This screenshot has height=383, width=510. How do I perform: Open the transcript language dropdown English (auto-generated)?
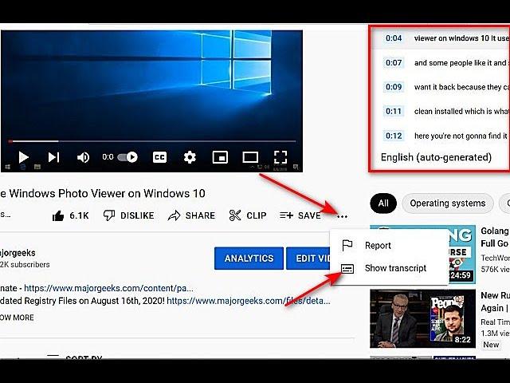click(x=436, y=157)
